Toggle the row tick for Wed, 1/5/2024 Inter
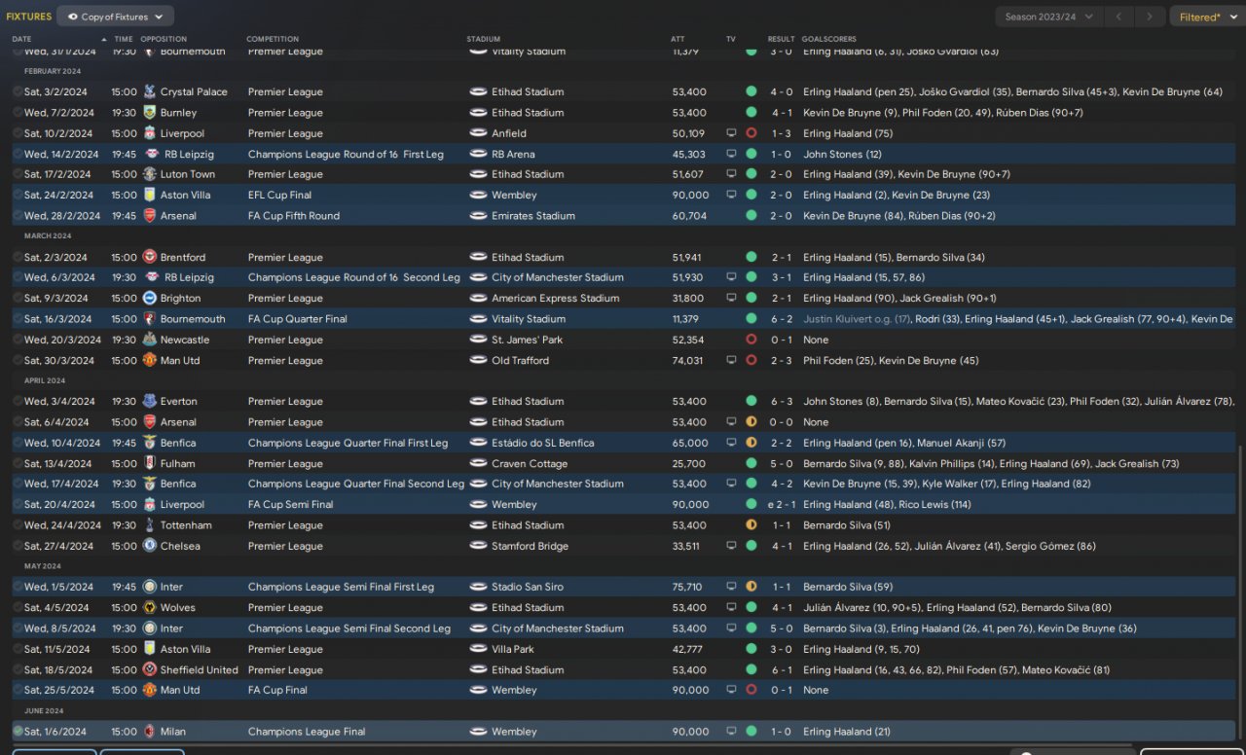Image resolution: width=1246 pixels, height=755 pixels. [18, 588]
